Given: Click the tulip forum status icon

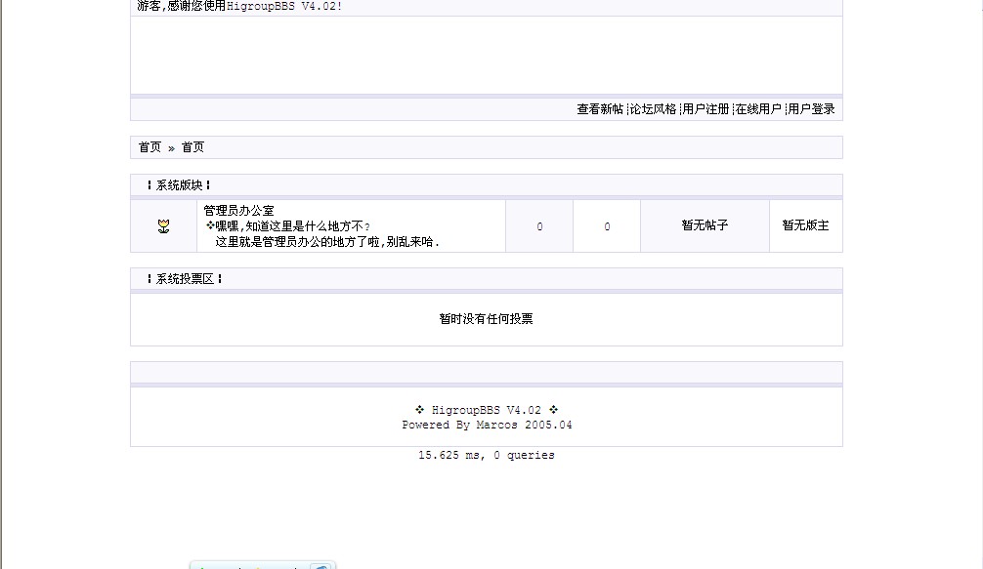Looking at the screenshot, I should [x=163, y=226].
